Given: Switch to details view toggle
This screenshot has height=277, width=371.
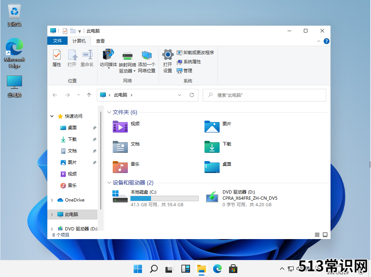Looking at the screenshot, I should [317, 235].
